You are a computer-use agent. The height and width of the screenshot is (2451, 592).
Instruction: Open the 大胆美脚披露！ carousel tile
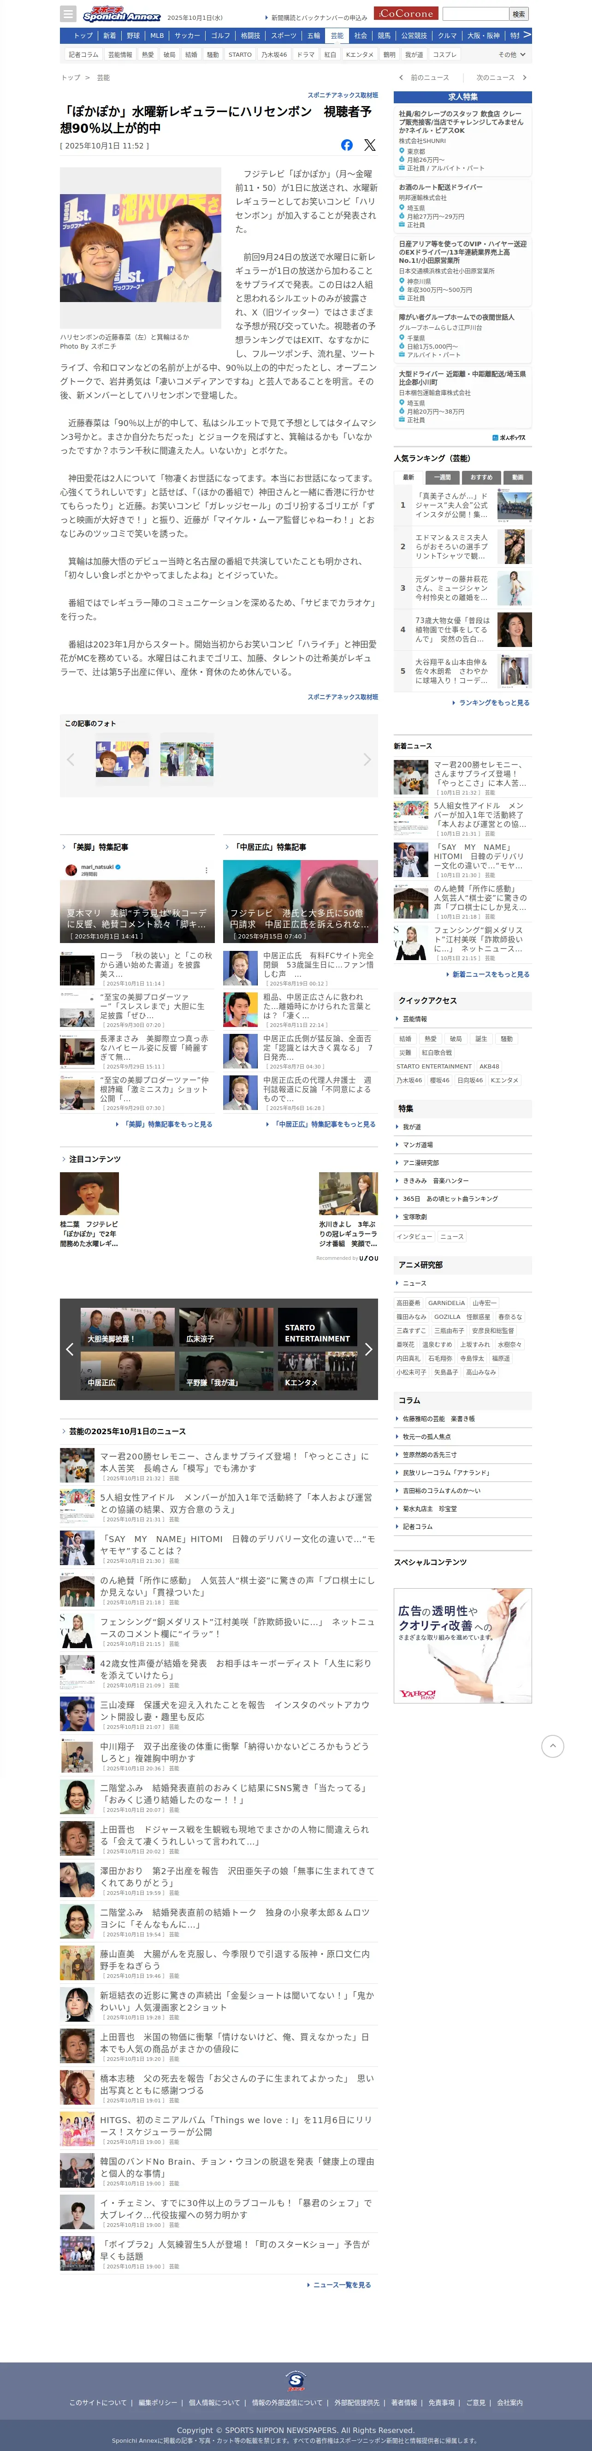coord(129,1326)
